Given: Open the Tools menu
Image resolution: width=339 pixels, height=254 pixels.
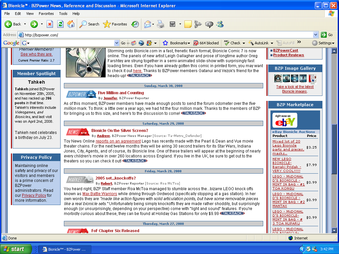Looking at the screenshot, I should [x=63, y=14].
